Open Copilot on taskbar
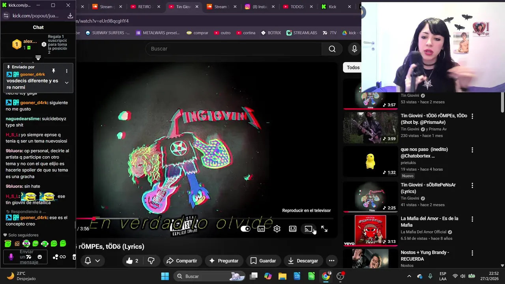This screenshot has width=505, height=284. point(268,276)
